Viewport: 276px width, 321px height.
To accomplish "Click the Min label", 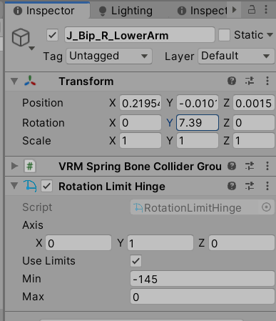I will [31, 279].
